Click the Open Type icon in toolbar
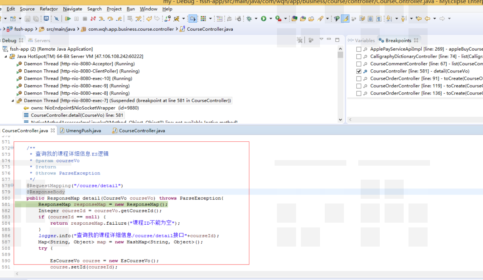The image size is (483, 280). tap(303, 18)
